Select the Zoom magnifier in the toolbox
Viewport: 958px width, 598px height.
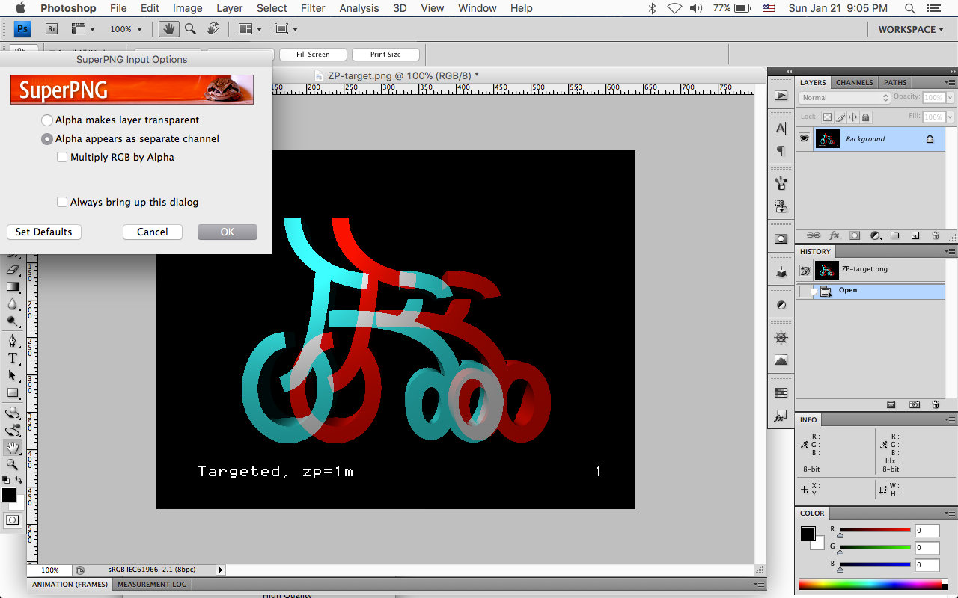[13, 464]
